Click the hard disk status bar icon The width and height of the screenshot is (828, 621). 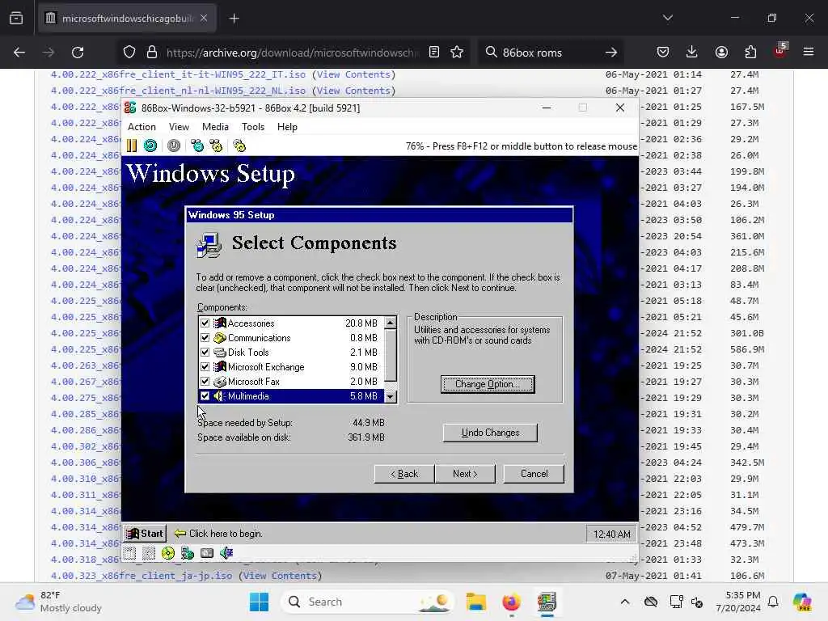(x=207, y=553)
